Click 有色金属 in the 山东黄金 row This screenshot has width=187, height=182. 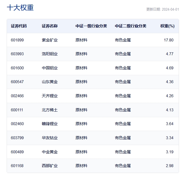pyautogui.click(x=123, y=82)
